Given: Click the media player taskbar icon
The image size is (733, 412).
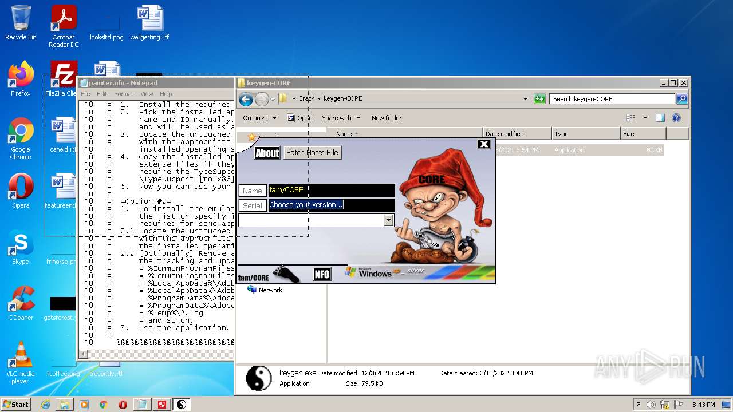Looking at the screenshot, I should tap(84, 405).
